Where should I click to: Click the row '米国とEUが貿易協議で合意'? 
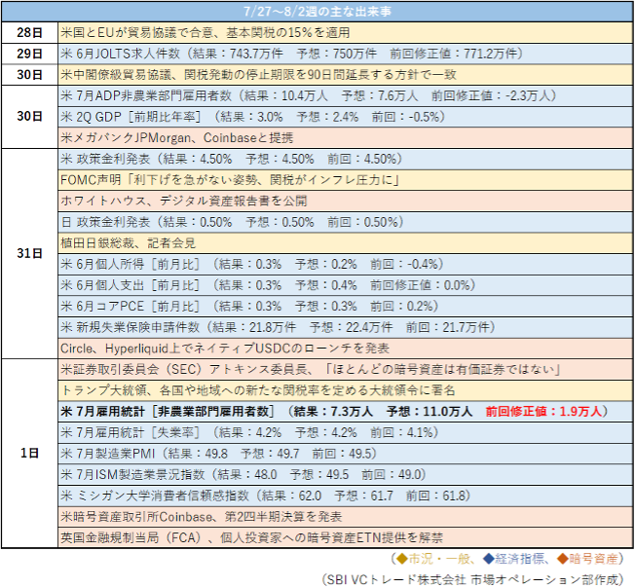346,32
